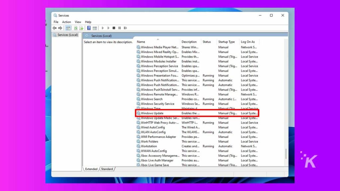340x191 pixels.
Task: Click the Automatic startup type of Workstation
Action: (225, 146)
